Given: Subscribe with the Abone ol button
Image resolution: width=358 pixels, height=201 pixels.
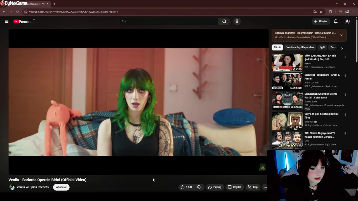Looking at the screenshot, I should pyautogui.click(x=61, y=187).
